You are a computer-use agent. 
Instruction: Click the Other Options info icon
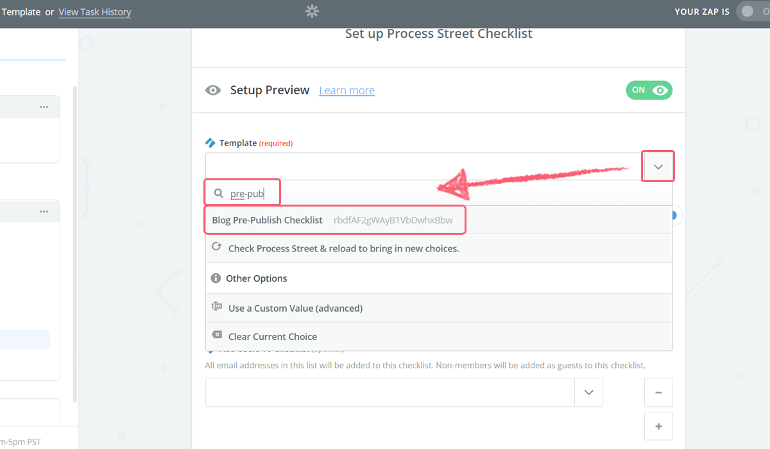[216, 278]
